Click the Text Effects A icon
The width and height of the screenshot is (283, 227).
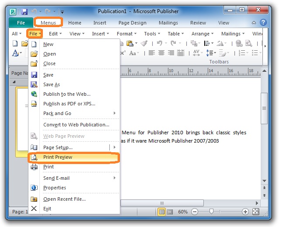(x=15, y=53)
